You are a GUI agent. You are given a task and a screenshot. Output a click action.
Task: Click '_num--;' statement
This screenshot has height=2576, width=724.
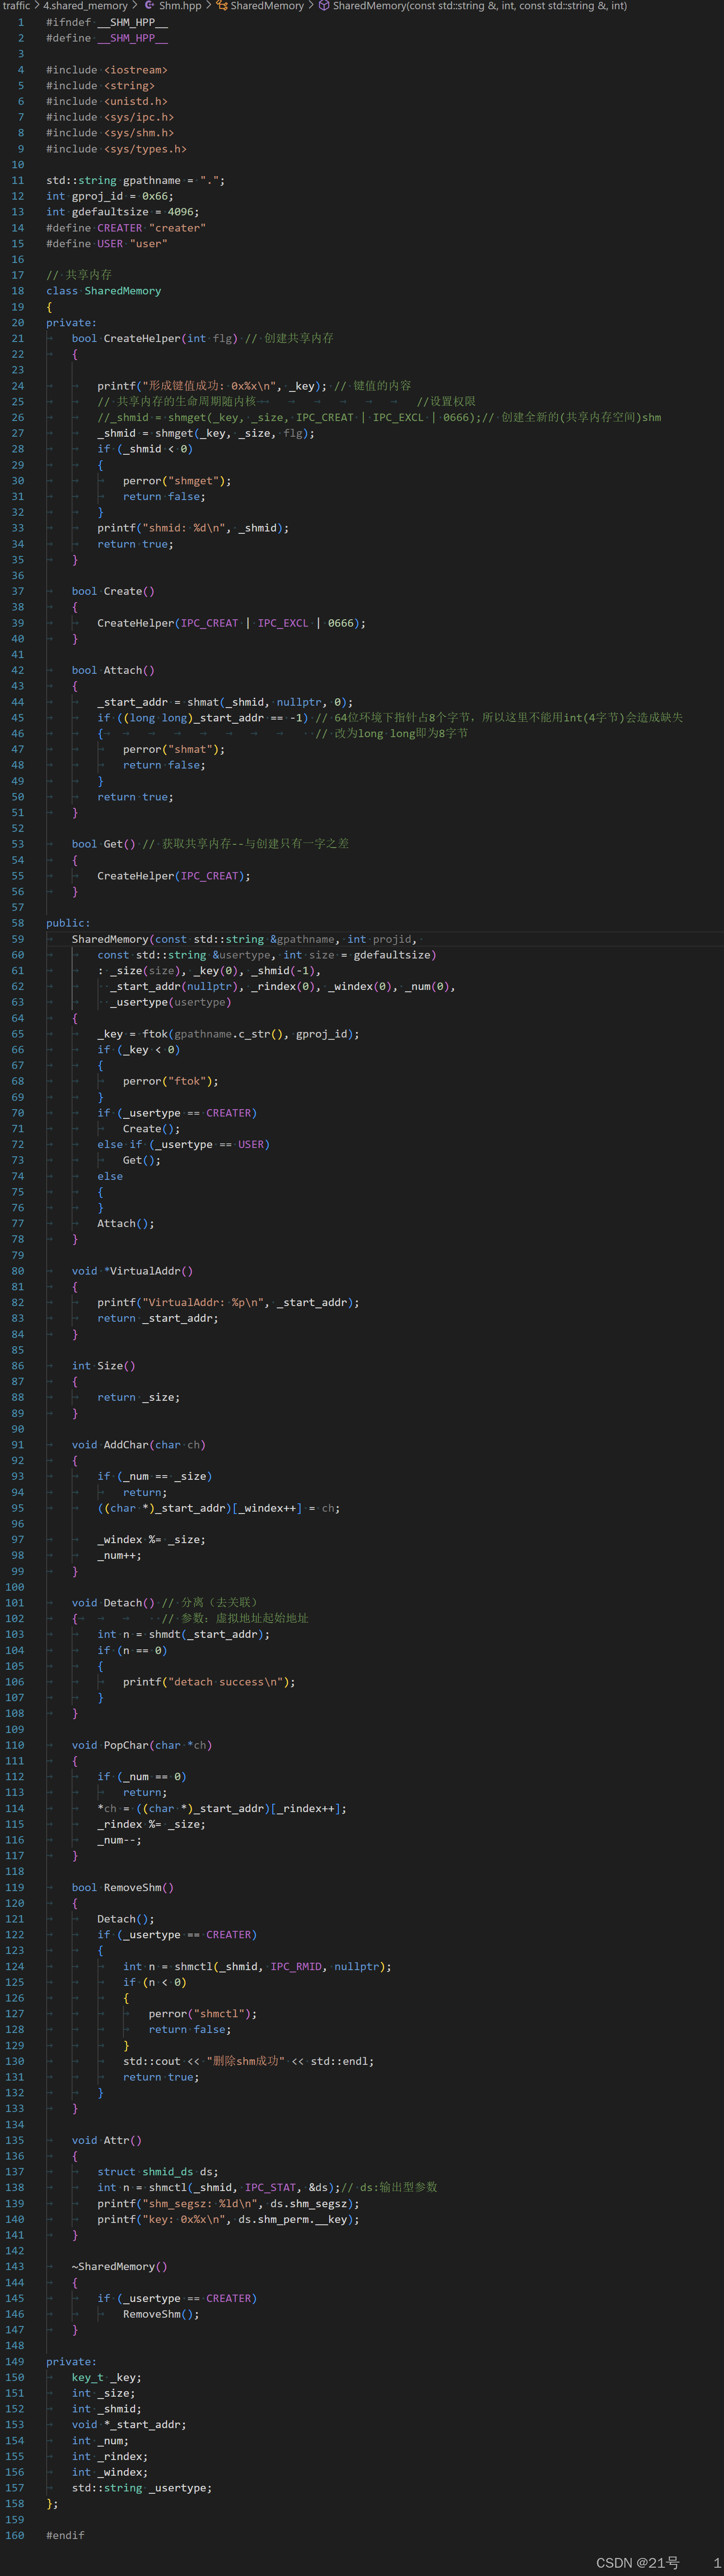pos(119,1840)
